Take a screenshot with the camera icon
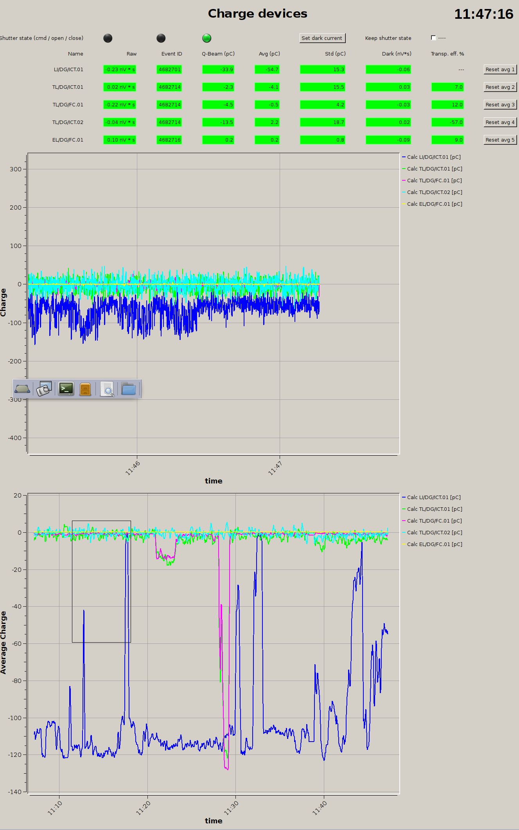 (44, 389)
